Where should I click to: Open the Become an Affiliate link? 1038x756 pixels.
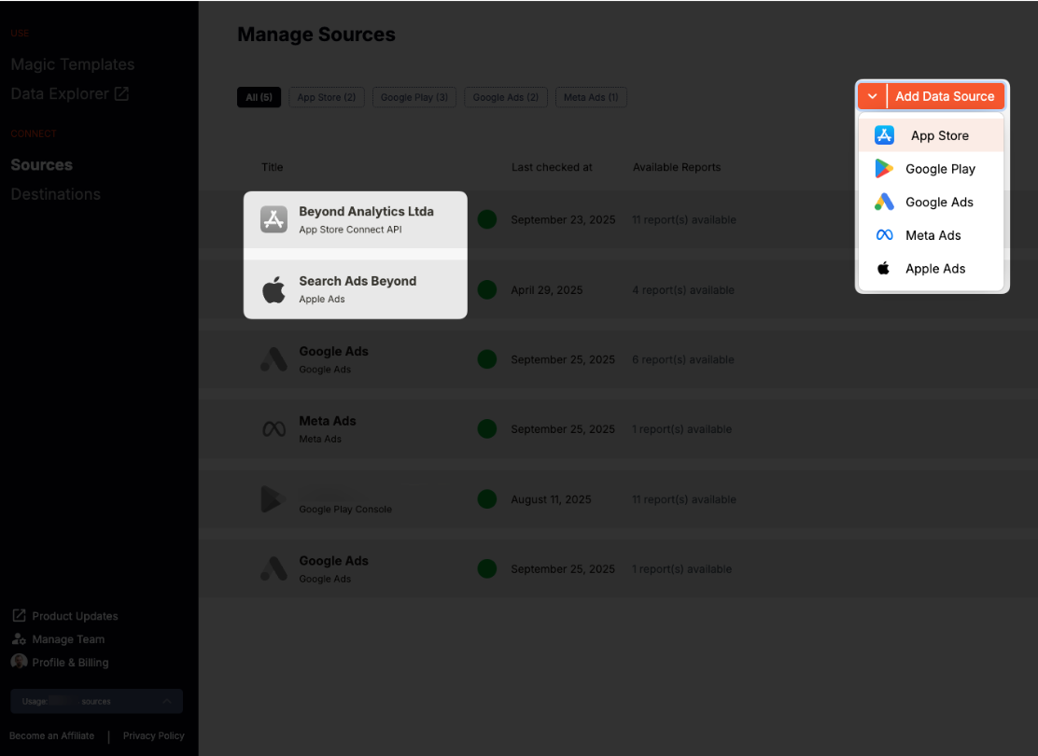[x=51, y=735]
